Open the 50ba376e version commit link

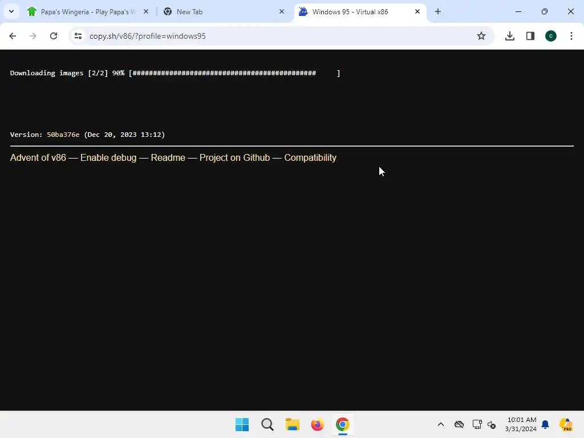coord(63,135)
